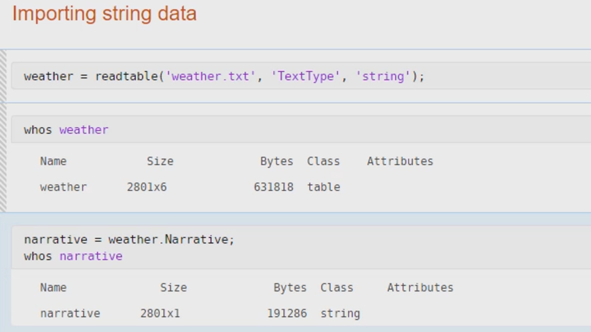The height and width of the screenshot is (332, 591).
Task: Click the 2801x1 size value
Action: [x=160, y=314]
